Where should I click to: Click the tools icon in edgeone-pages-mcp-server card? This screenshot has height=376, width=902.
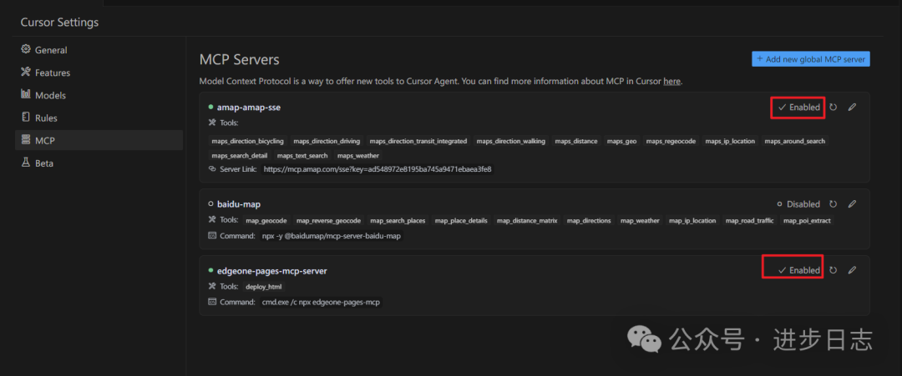tap(211, 287)
